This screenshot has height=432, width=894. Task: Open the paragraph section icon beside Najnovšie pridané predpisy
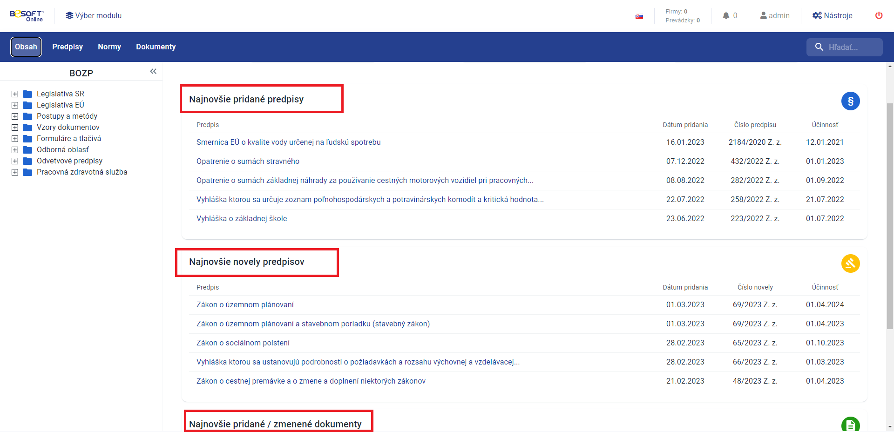[851, 101]
